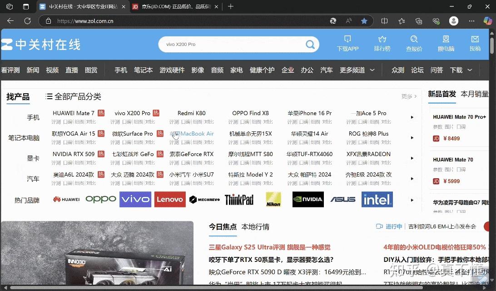Expand the 手机 row arrow

point(412,117)
